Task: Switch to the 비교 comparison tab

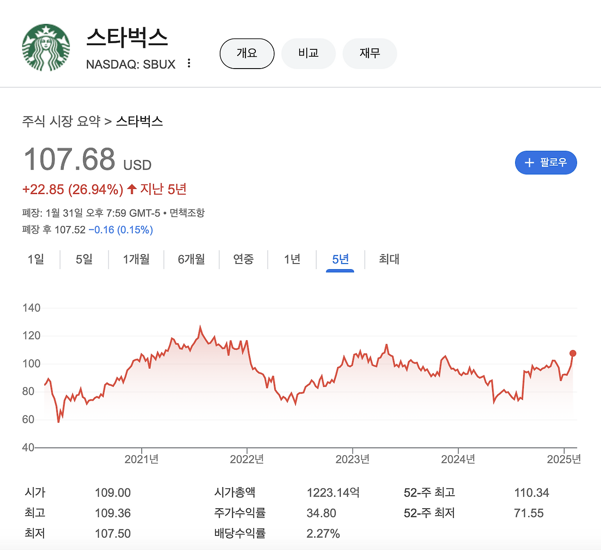Action: click(308, 54)
